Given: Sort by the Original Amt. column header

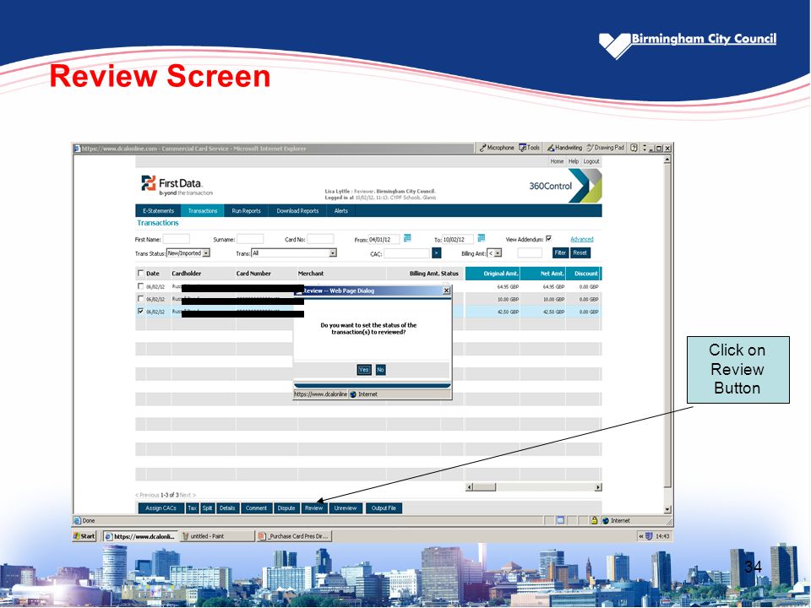Looking at the screenshot, I should pos(493,274).
